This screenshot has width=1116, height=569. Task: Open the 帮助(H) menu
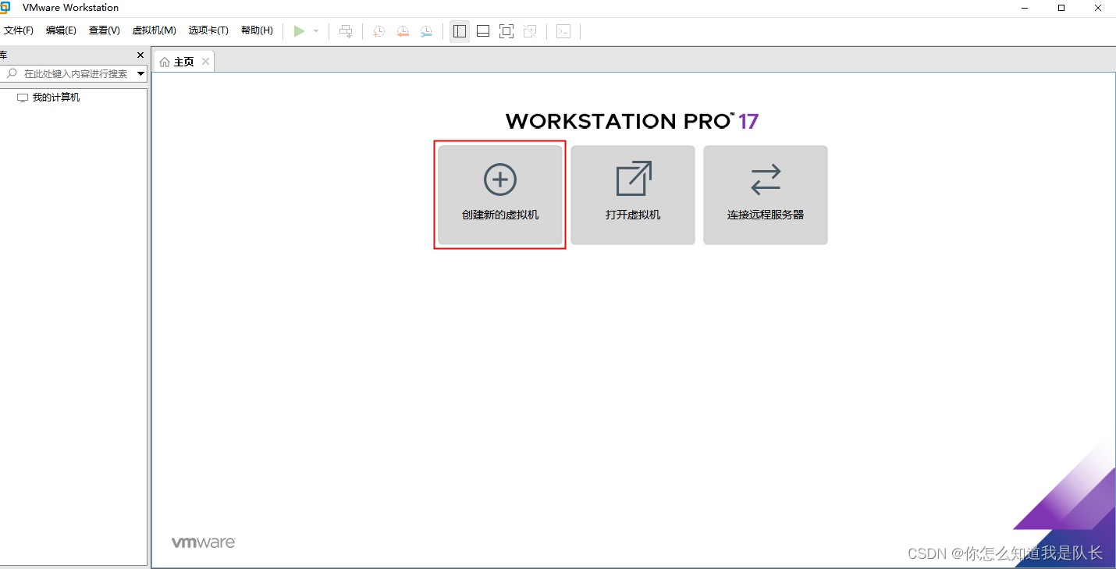pyautogui.click(x=257, y=30)
